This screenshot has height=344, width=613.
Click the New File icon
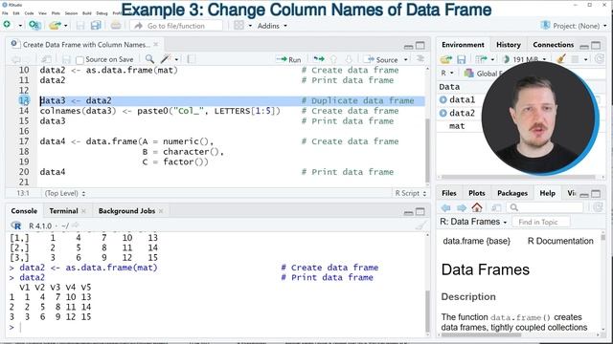coord(7,25)
